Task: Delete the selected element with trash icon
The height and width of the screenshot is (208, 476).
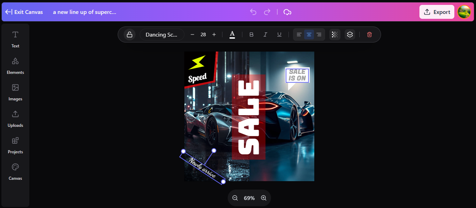Action: point(369,34)
